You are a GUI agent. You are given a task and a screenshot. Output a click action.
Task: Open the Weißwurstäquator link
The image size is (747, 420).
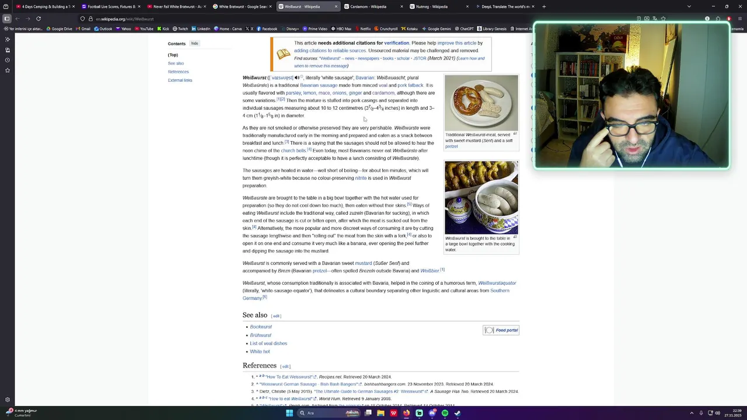coord(497,283)
